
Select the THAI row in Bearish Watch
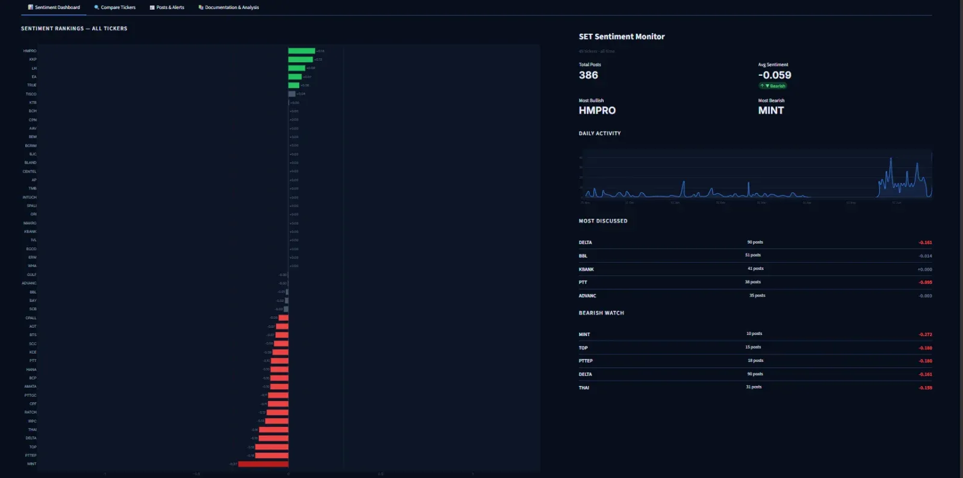point(755,387)
